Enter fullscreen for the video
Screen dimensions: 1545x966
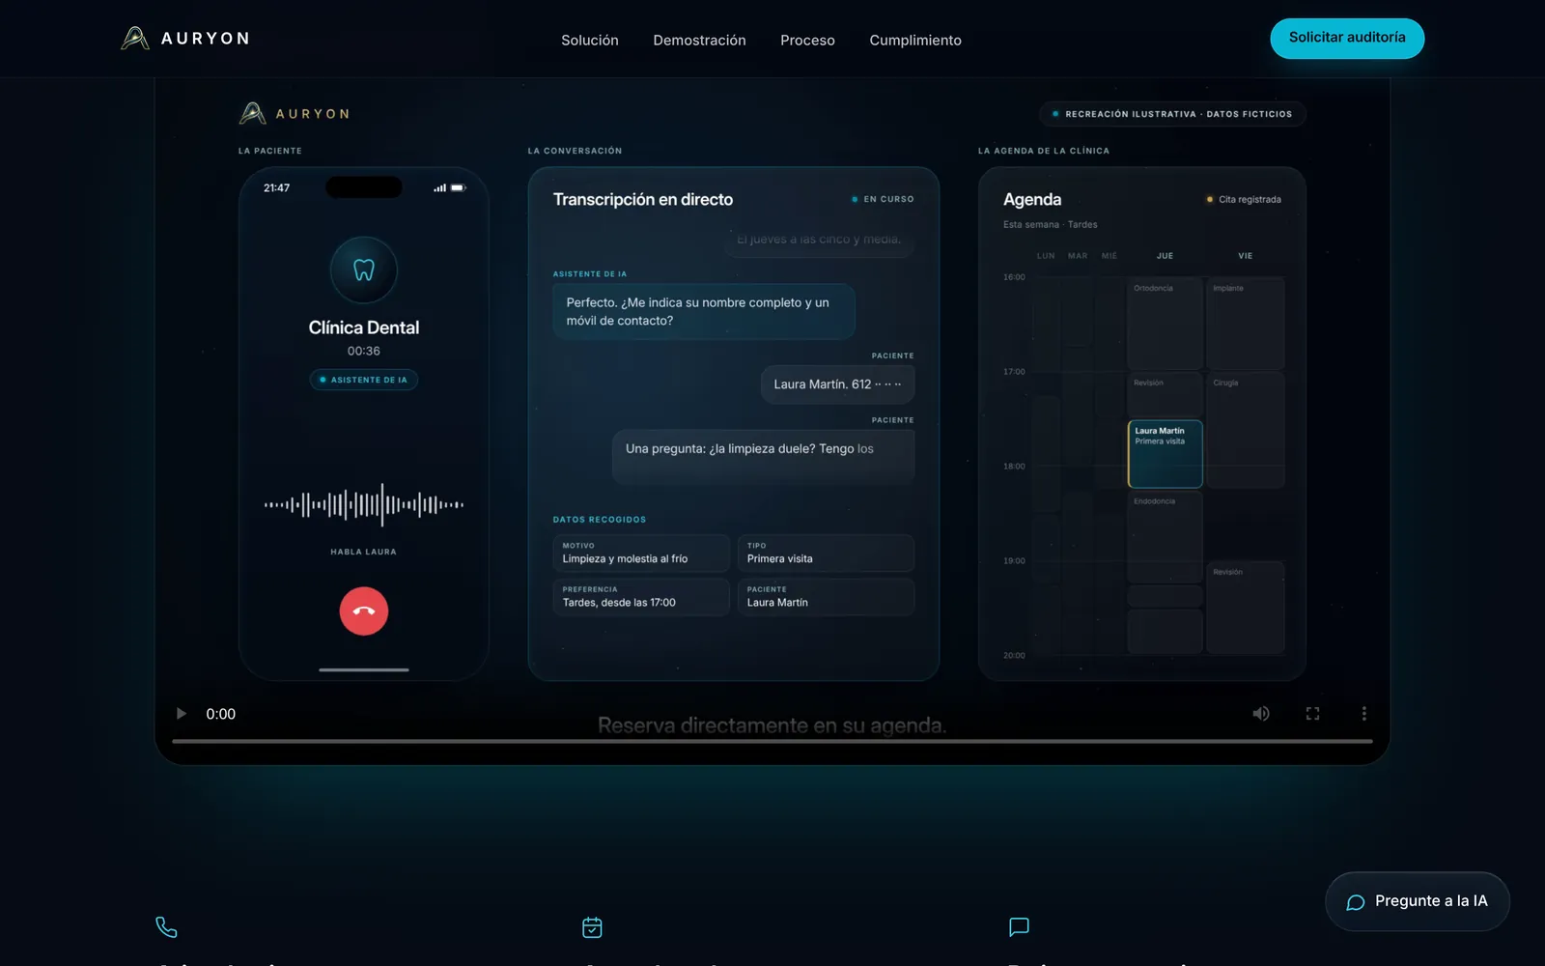coord(1312,714)
